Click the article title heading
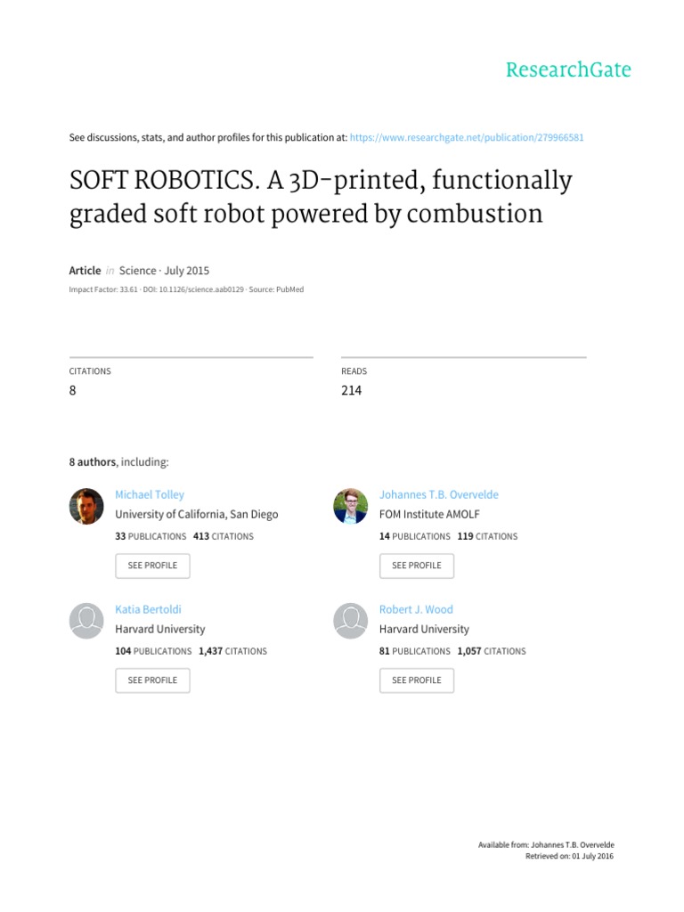684x912 pixels. point(321,197)
